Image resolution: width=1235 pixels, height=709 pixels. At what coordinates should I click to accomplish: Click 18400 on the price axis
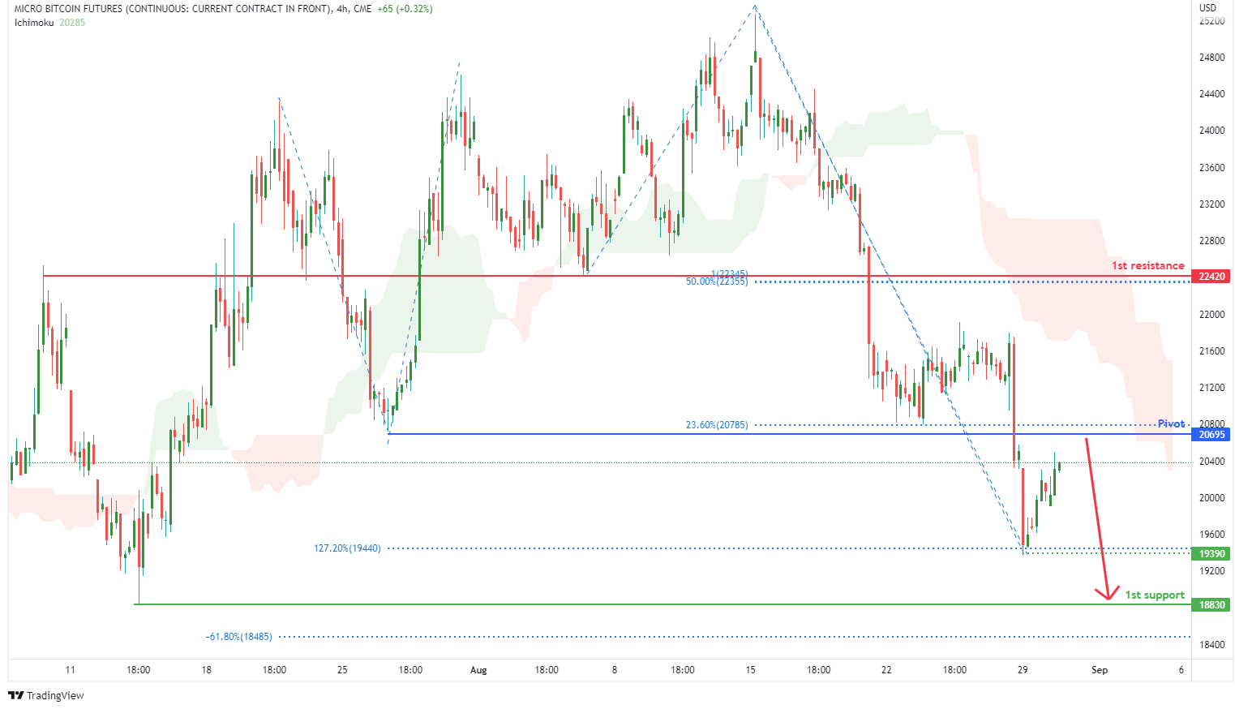click(1212, 645)
